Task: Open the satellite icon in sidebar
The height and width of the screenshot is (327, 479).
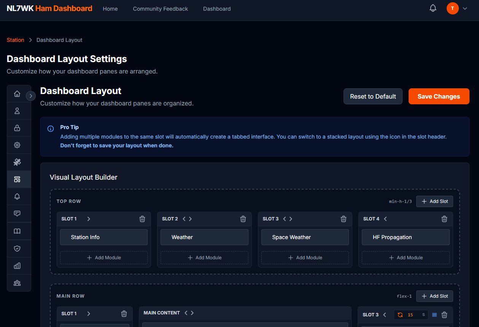Action: click(17, 162)
